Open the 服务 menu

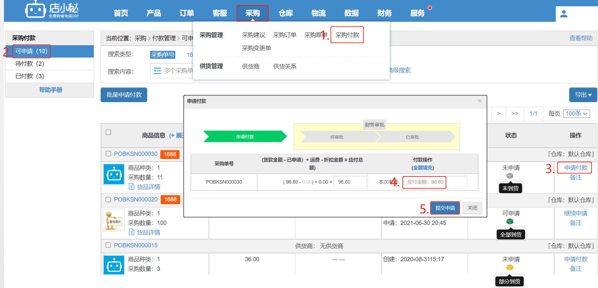pos(418,13)
